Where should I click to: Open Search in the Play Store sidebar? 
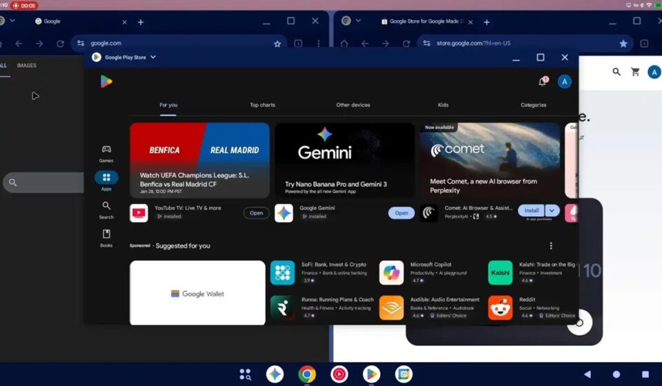pyautogui.click(x=106, y=210)
